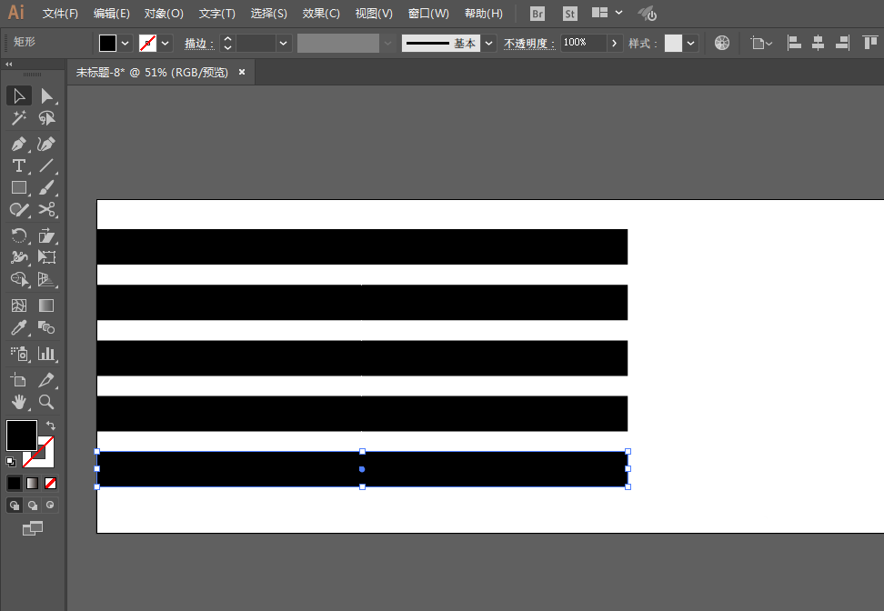The height and width of the screenshot is (611, 884).
Task: Select the Pen tool
Action: pyautogui.click(x=18, y=145)
